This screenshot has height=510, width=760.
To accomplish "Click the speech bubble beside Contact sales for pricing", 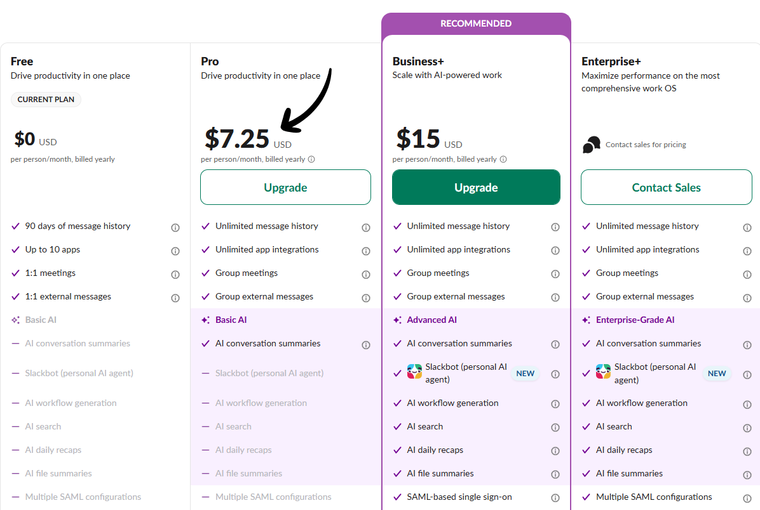I will [x=591, y=144].
